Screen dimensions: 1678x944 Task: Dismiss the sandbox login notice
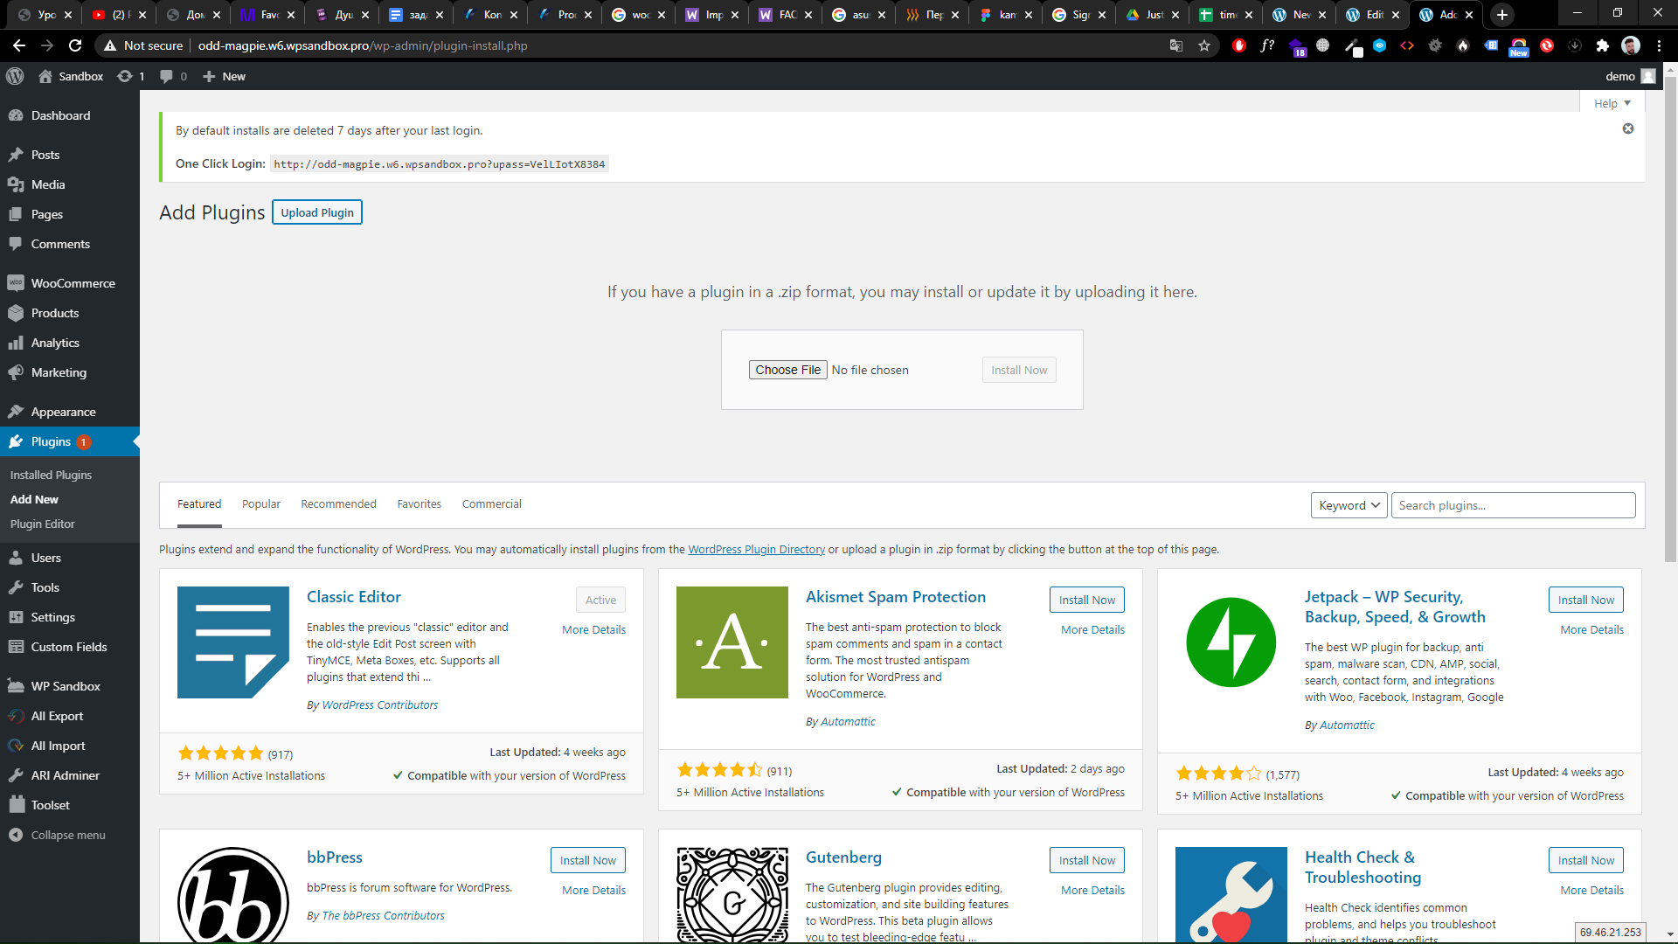[x=1628, y=128]
